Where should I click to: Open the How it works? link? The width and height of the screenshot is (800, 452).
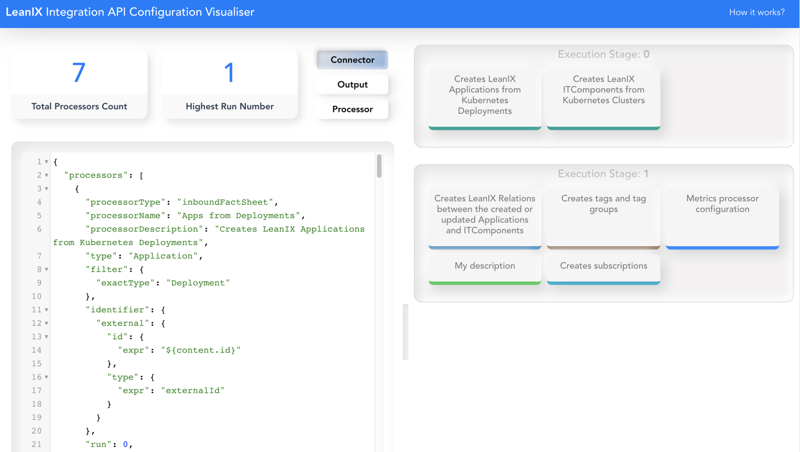click(757, 12)
